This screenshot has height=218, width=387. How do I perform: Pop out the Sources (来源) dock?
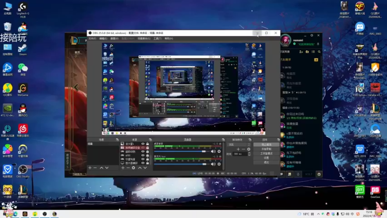coord(150,140)
